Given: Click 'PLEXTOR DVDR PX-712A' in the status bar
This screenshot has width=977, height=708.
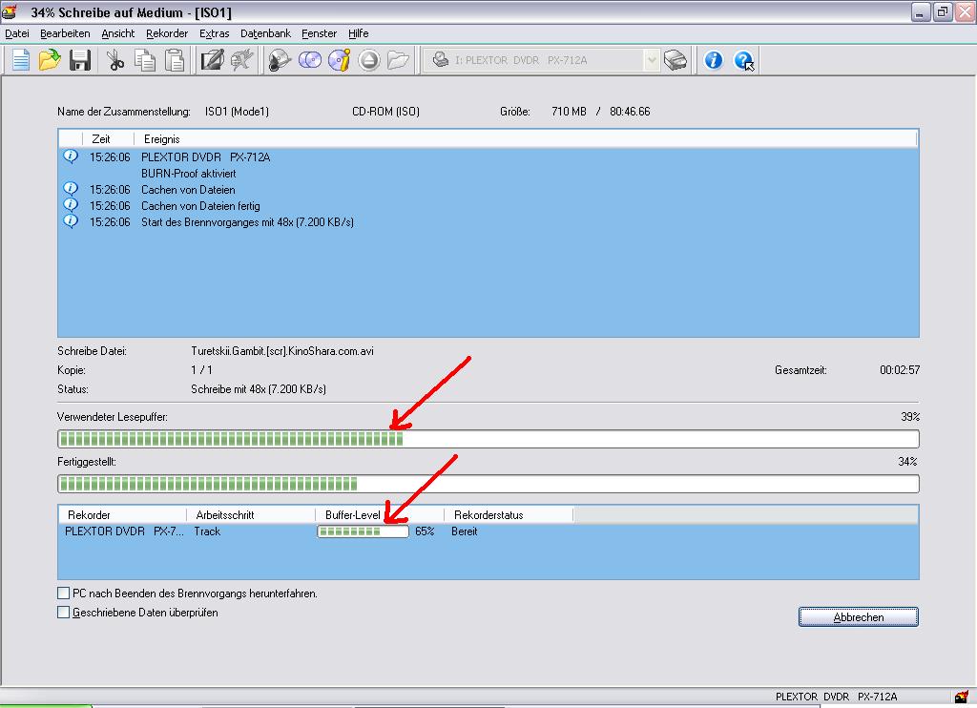Looking at the screenshot, I should 836,697.
